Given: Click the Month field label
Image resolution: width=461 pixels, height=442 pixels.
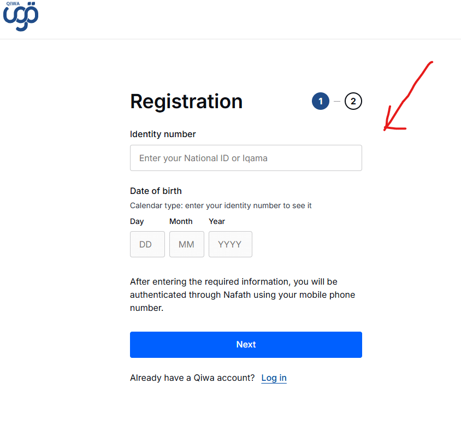Looking at the screenshot, I should point(181,221).
